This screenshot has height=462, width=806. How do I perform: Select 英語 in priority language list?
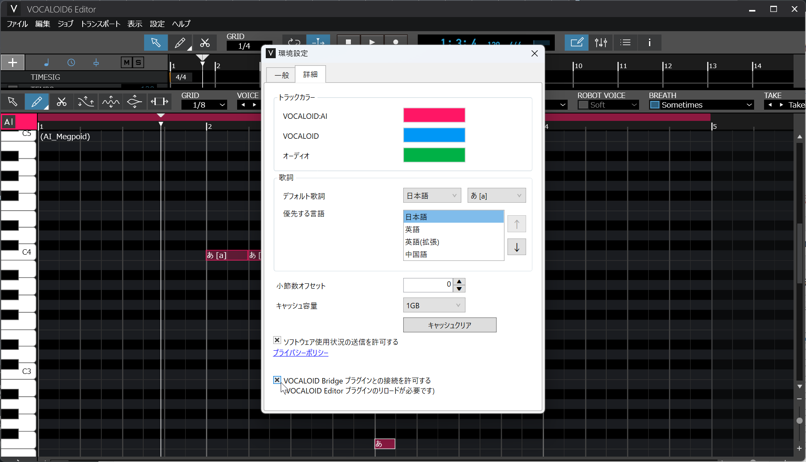click(453, 229)
